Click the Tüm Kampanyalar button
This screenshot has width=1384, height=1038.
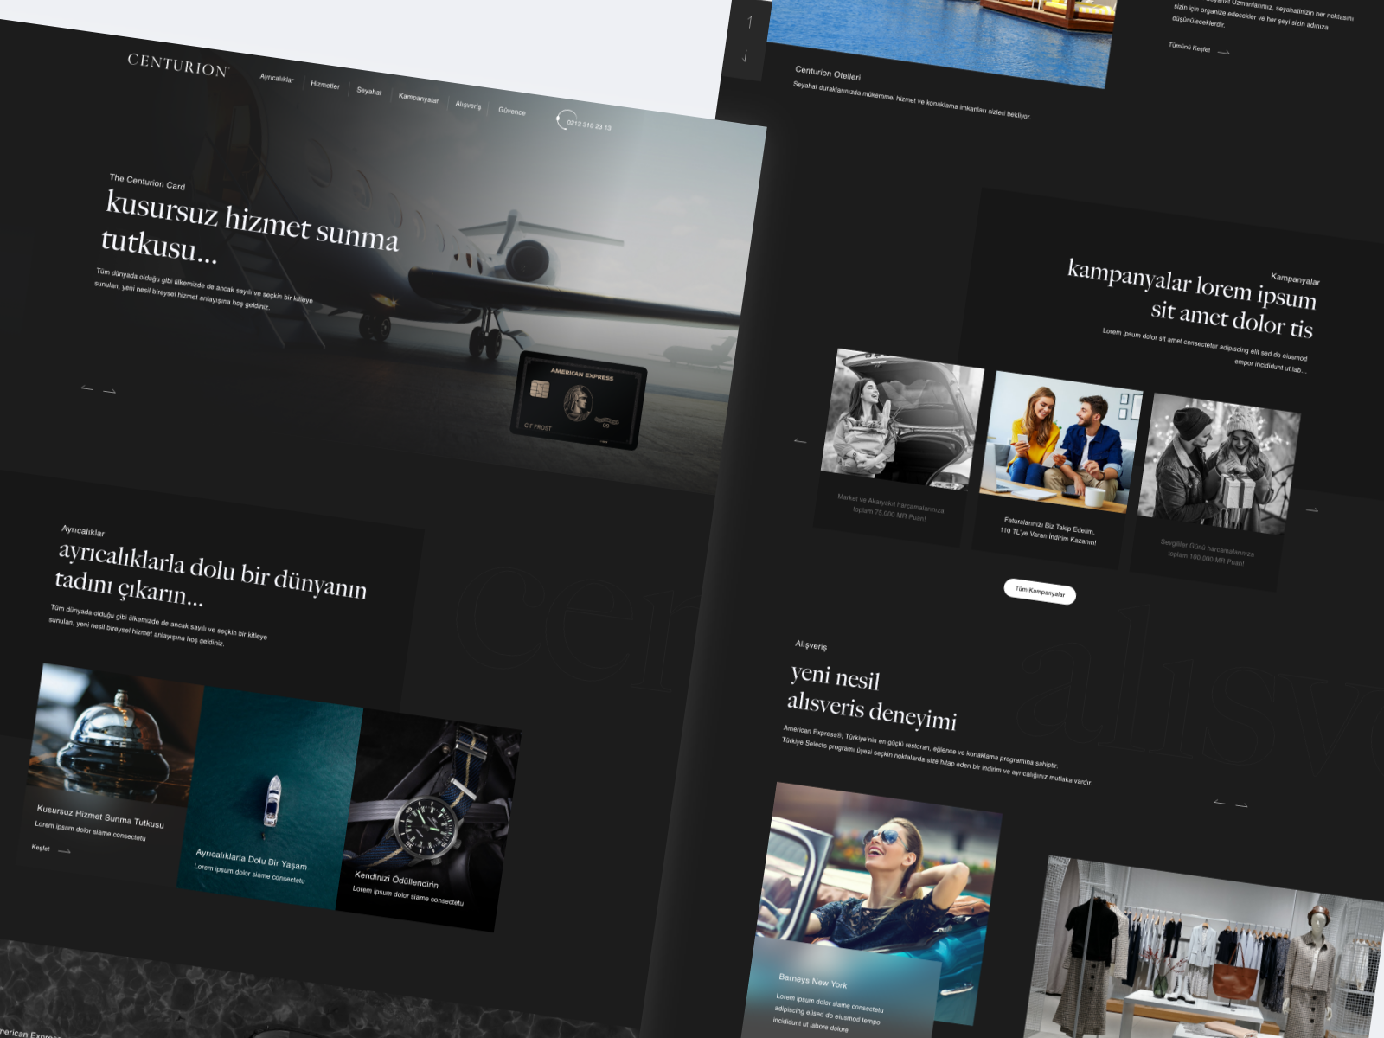[x=1040, y=592]
